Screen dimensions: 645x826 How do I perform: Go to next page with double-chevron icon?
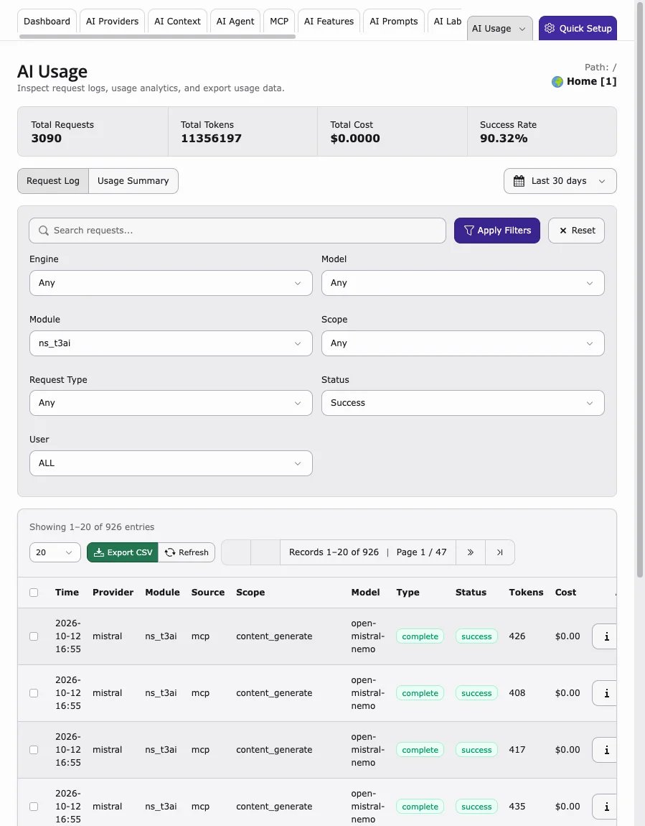point(471,552)
